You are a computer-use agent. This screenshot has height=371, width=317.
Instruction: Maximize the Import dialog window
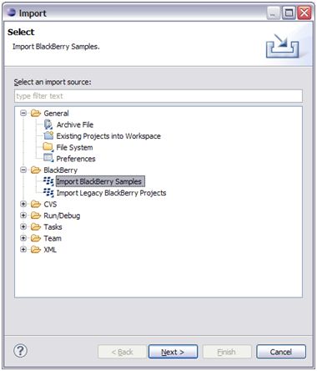point(289,13)
